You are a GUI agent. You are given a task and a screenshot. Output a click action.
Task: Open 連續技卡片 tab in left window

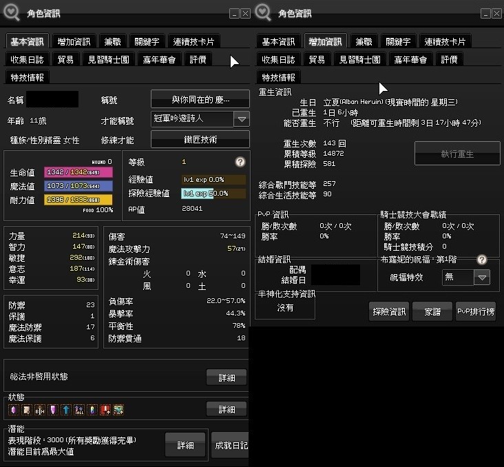pyautogui.click(x=194, y=41)
